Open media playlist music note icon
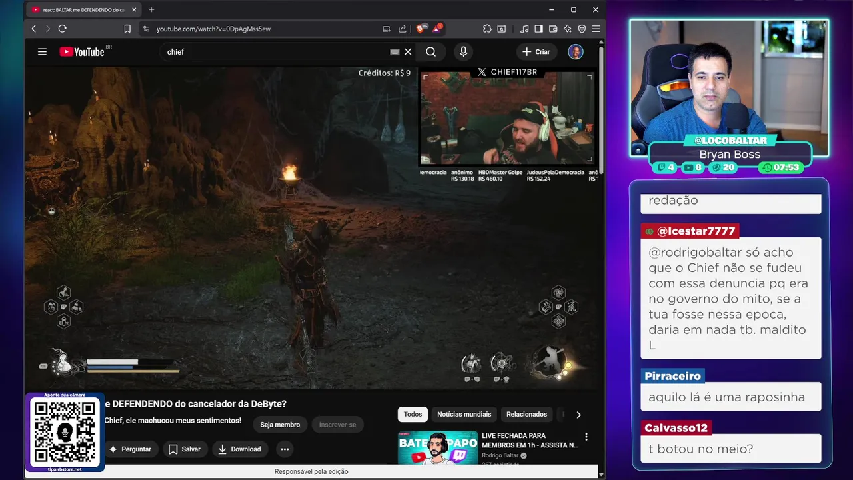Screen dimensions: 853x480 pyautogui.click(x=524, y=29)
